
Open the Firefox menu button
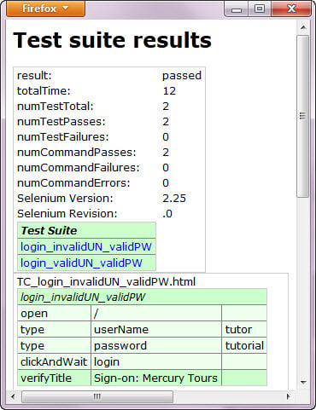[x=45, y=9]
